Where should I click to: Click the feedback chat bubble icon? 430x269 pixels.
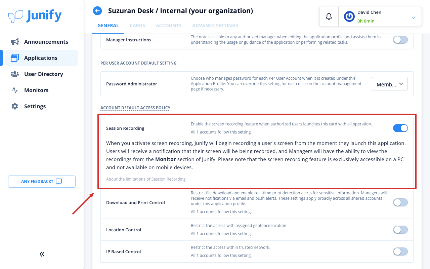click(x=59, y=182)
